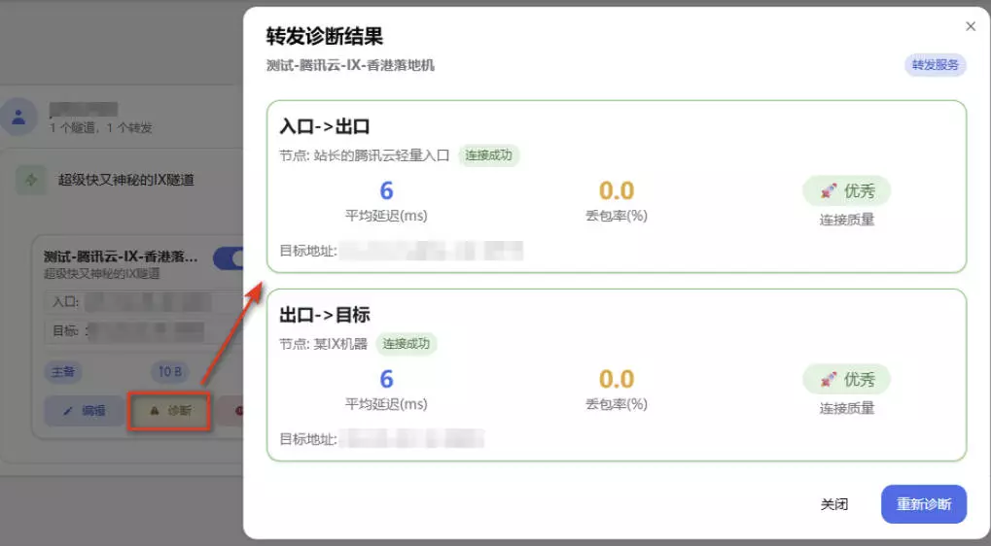This screenshot has height=546, width=991.
Task: Click the user avatar icon
Action: point(18,118)
